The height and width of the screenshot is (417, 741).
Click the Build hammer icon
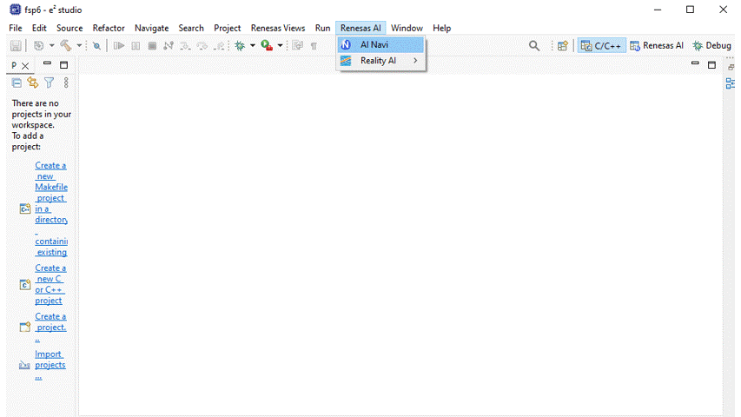[x=66, y=45]
